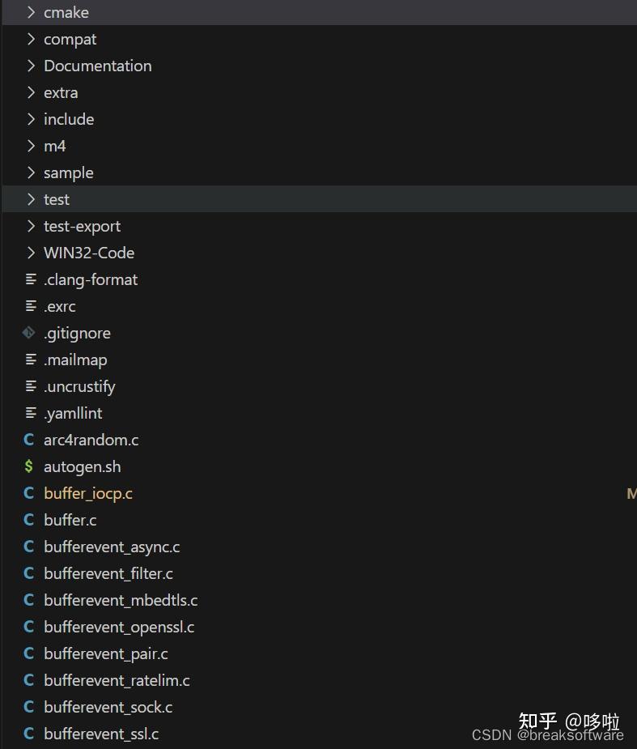
Task: Select the test-export folder name
Action: click(x=82, y=227)
